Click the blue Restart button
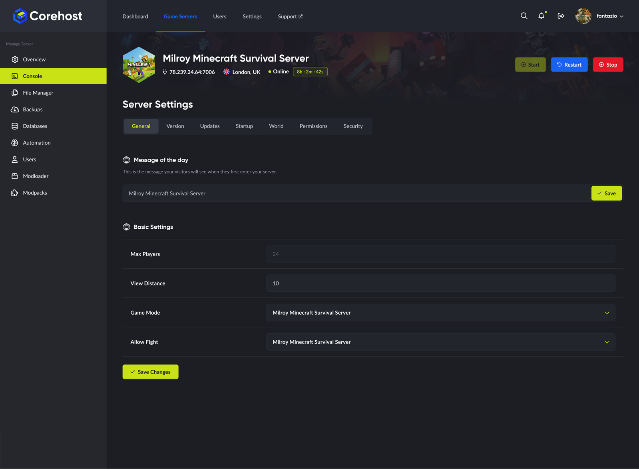The image size is (639, 469). coord(569,65)
